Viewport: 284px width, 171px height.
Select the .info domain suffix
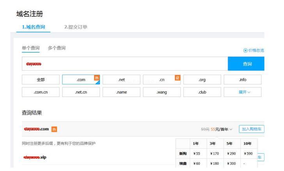pyautogui.click(x=242, y=80)
